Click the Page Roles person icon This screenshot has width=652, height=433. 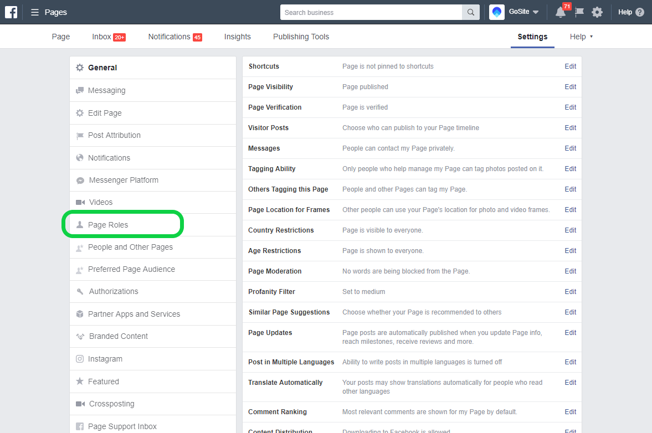click(80, 225)
